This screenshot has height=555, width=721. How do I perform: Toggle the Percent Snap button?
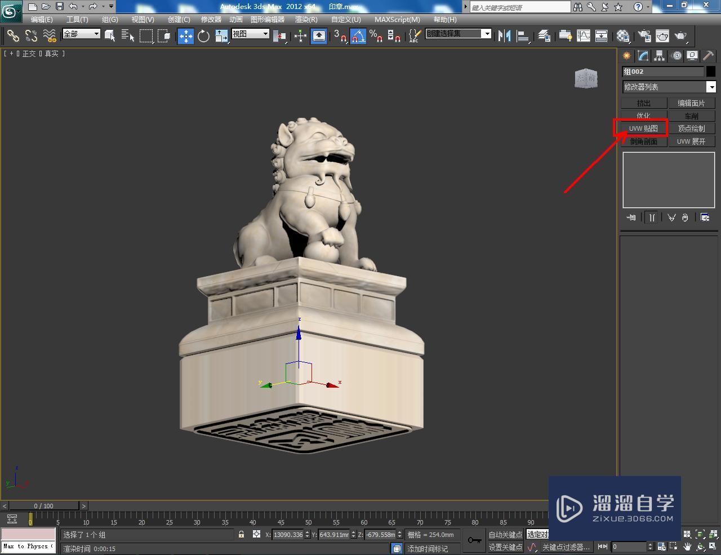[376, 36]
